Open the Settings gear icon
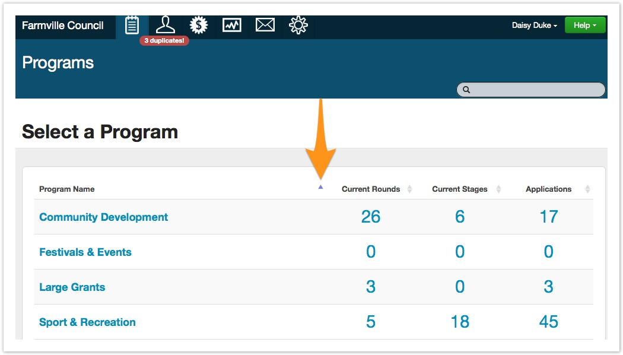The height and width of the screenshot is (355, 623). tap(298, 26)
